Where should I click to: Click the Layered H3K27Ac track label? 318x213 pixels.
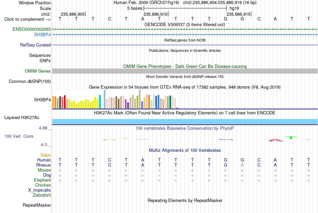pos(22,118)
